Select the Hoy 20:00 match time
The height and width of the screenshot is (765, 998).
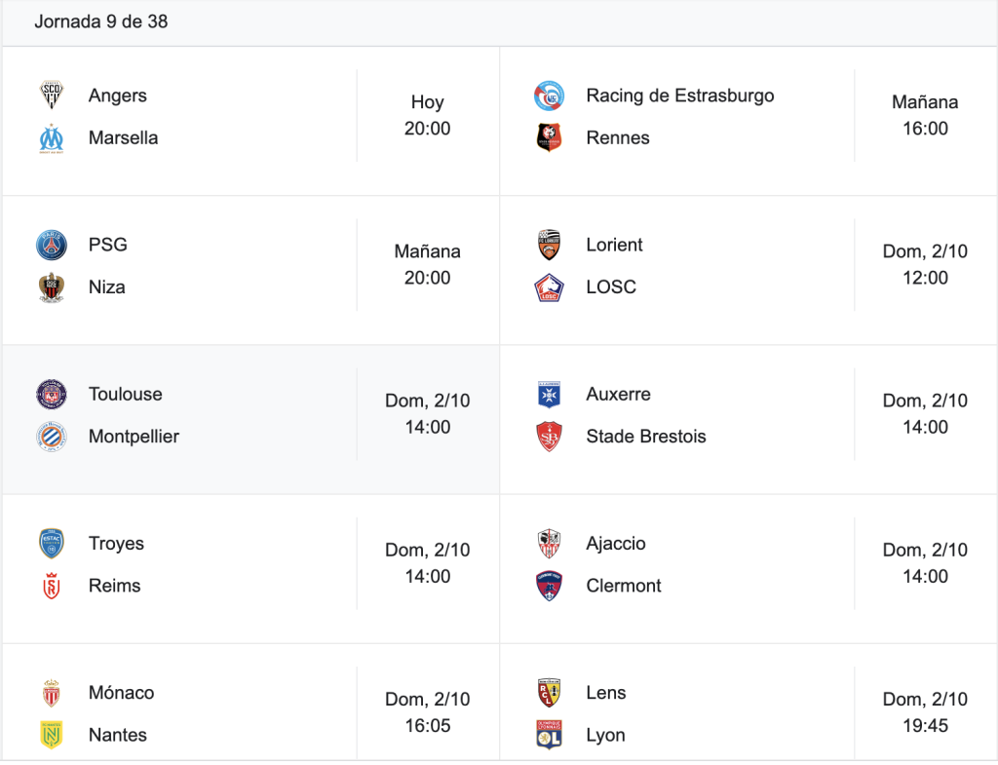tap(427, 115)
